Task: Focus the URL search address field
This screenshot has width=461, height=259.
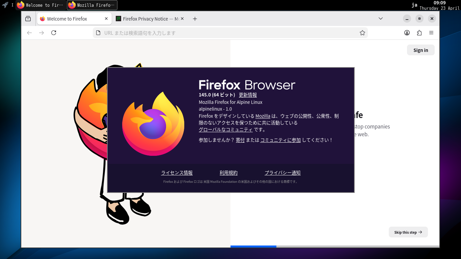Action: [x=230, y=33]
